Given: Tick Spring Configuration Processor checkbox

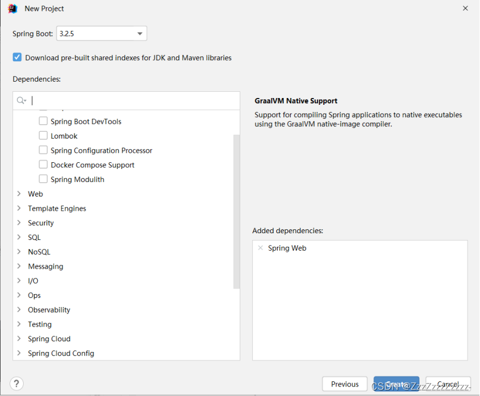Looking at the screenshot, I should point(43,150).
